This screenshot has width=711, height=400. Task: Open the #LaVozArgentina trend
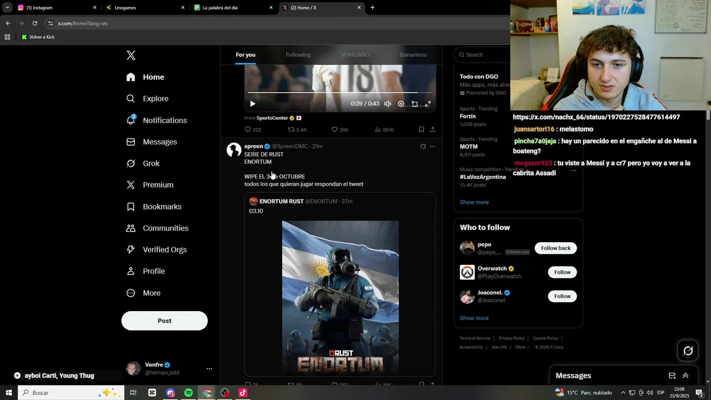482,177
